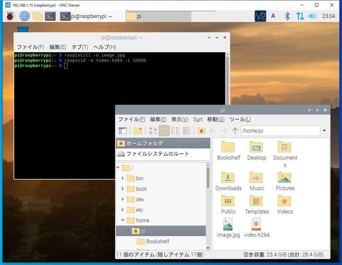Select ホームフォルダ in places pane

(163, 143)
